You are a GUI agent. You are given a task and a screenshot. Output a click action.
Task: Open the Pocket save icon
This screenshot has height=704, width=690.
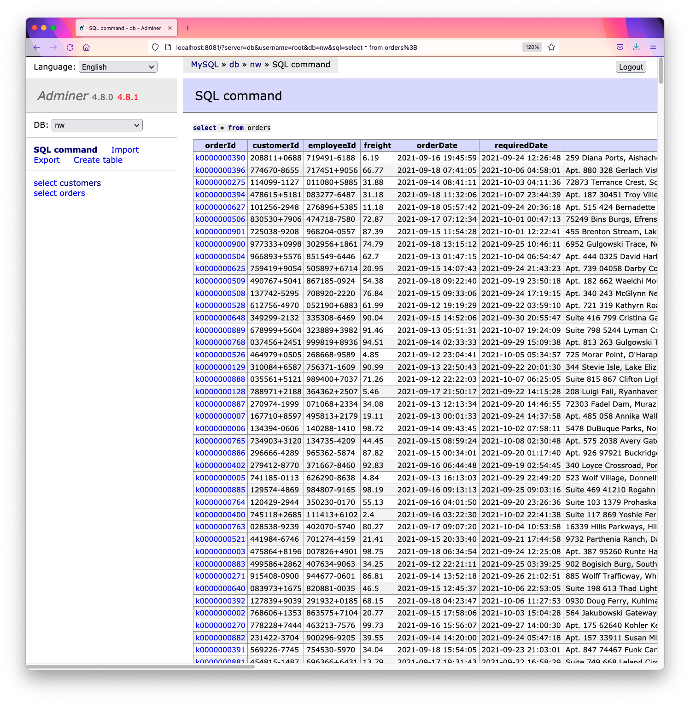click(620, 47)
